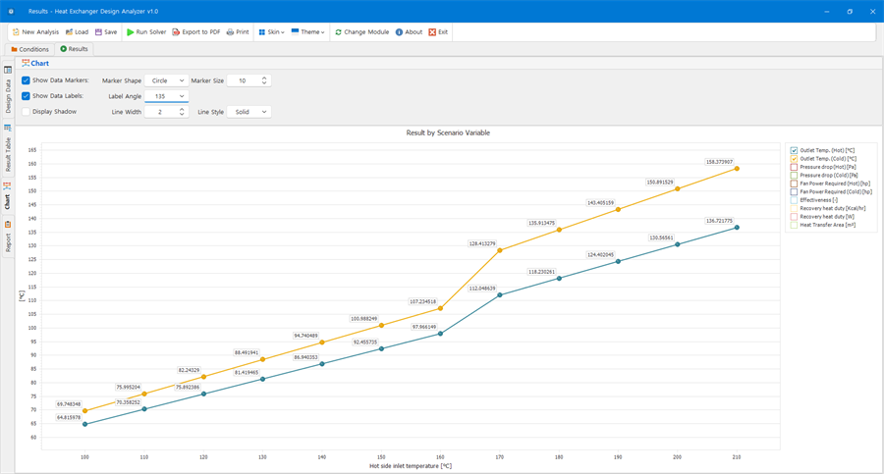Show the Recovery heat duty [W] series
Image resolution: width=884 pixels, height=474 pixels.
point(794,217)
